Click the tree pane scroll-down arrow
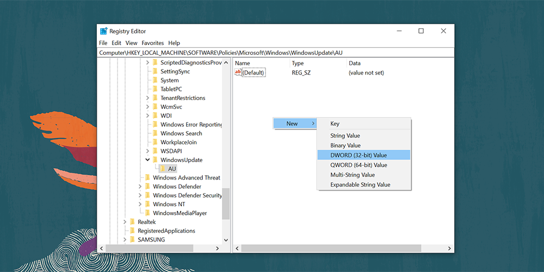This screenshot has height=272, width=544. [x=226, y=240]
